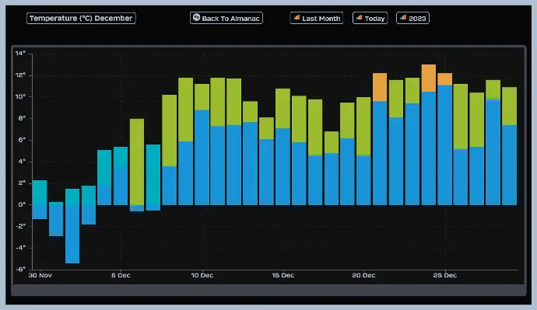Click the Temperature (°C) December title label
The width and height of the screenshot is (537, 310).
click(x=81, y=18)
